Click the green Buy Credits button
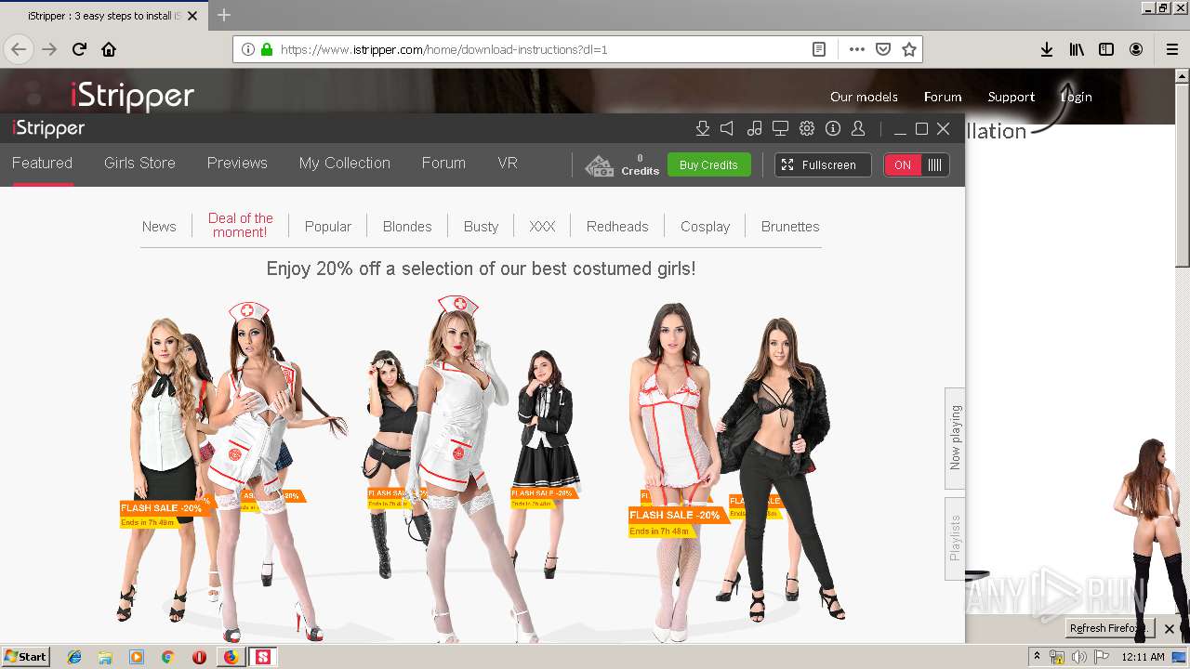Screen dimensions: 1190x669 (x=708, y=164)
